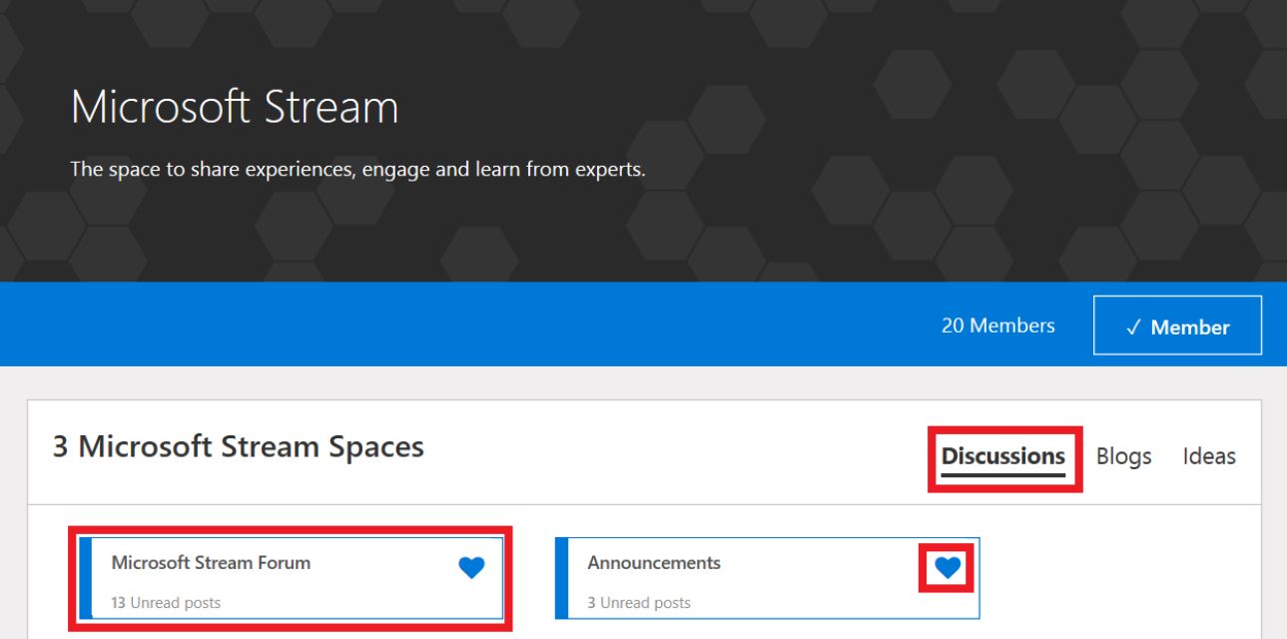Click the 13 Unread posts label
The image size is (1287, 639).
tap(166, 603)
